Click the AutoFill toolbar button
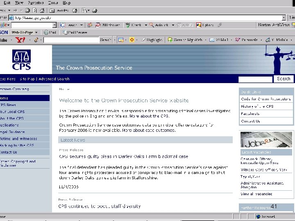 coord(185,25)
